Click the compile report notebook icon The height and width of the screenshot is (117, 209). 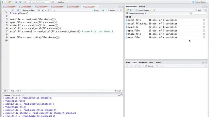coord(49,10)
